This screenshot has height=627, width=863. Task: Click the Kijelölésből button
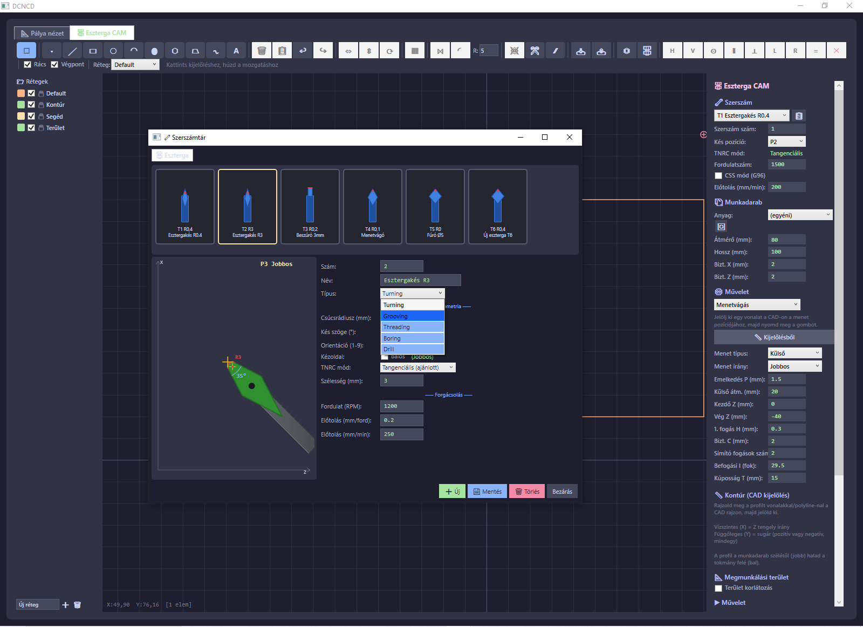pos(774,337)
